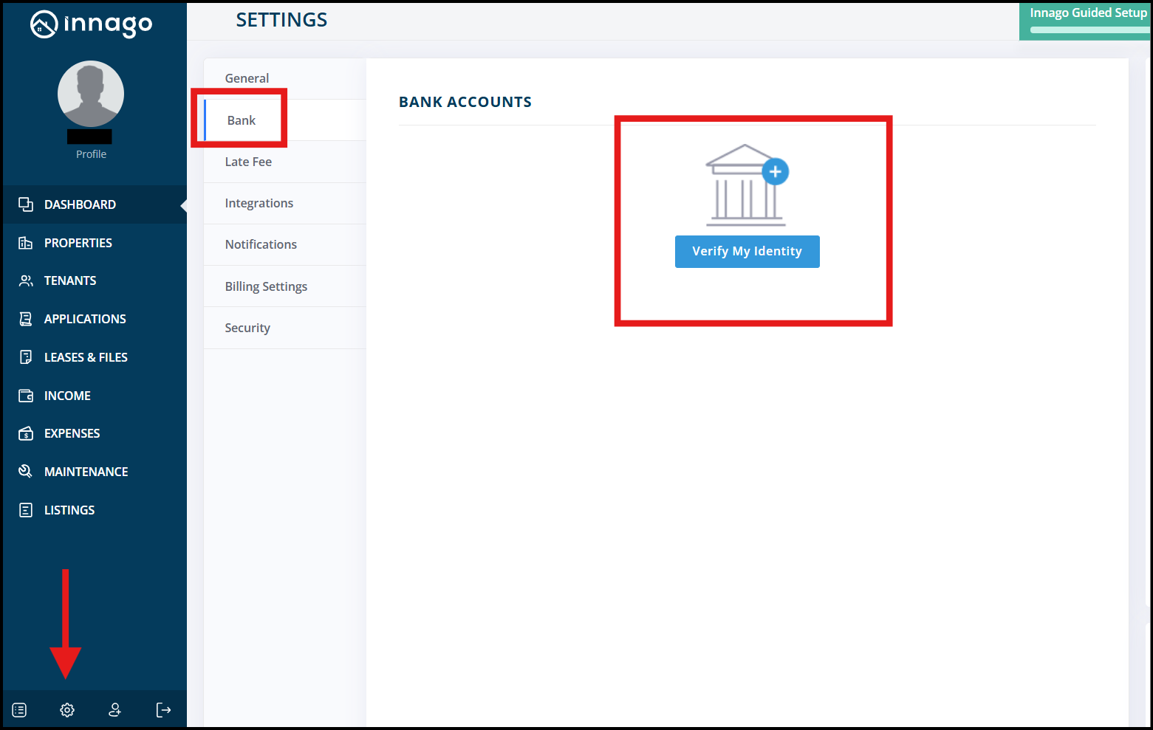1153x730 pixels.
Task: Click the Innago Guided Setup progress bar
Action: (x=1089, y=30)
